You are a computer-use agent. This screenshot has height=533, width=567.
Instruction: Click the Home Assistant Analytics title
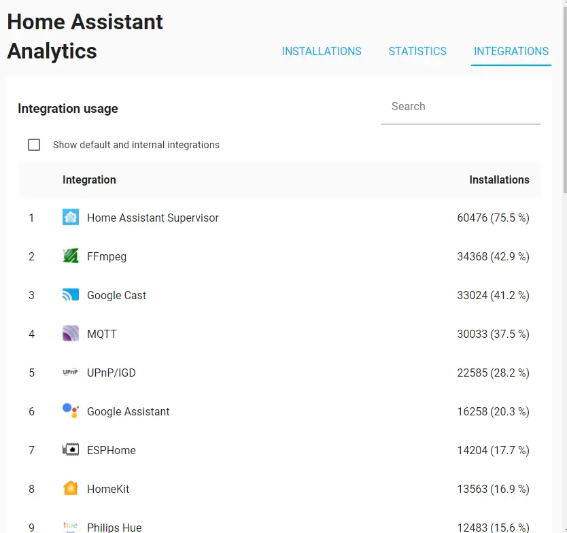click(x=85, y=36)
